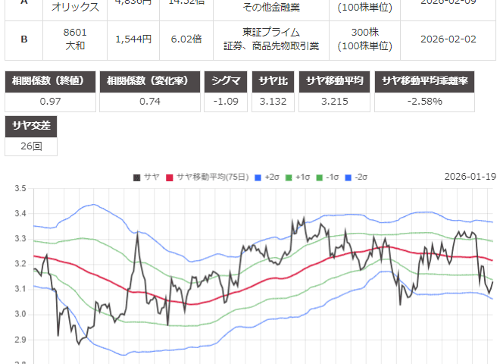Click the オリックス stock name
Screen dimensions: 500x364
[x=75, y=7]
